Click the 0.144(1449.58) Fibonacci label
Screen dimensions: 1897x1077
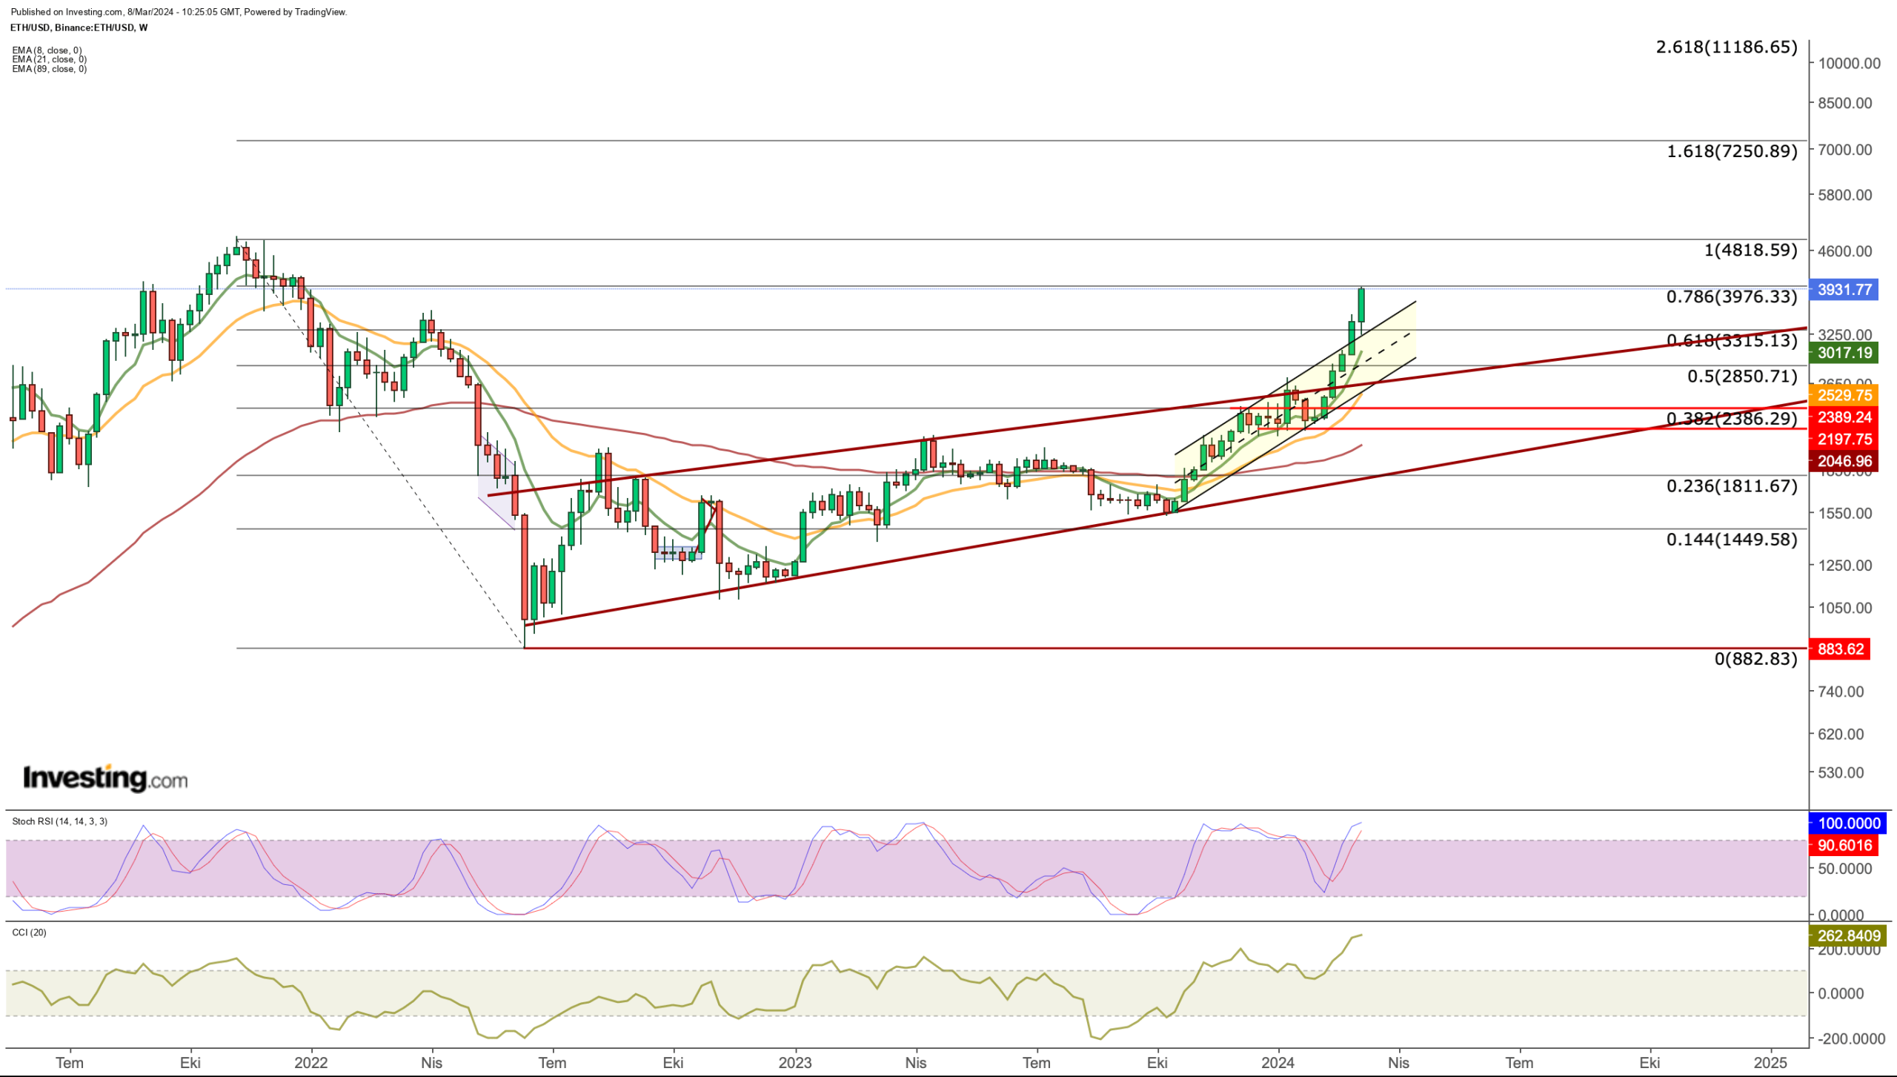pos(1732,539)
